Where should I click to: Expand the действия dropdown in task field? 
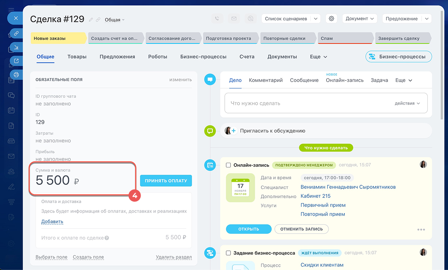tap(407, 103)
